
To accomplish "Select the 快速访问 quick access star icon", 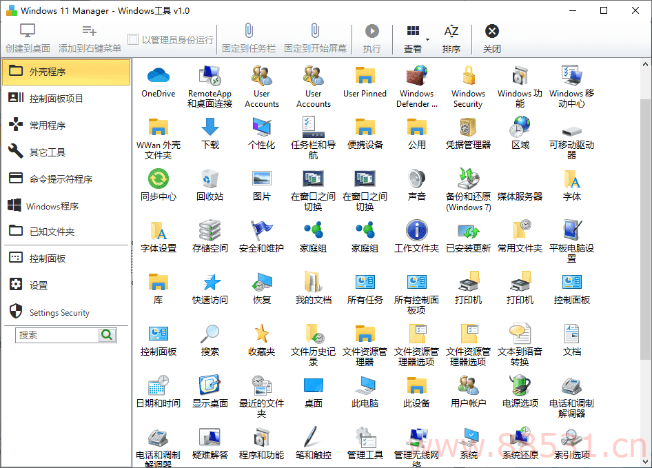I will pyautogui.click(x=210, y=283).
